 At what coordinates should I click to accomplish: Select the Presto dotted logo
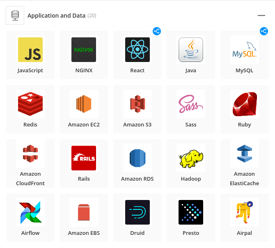pos(191,212)
